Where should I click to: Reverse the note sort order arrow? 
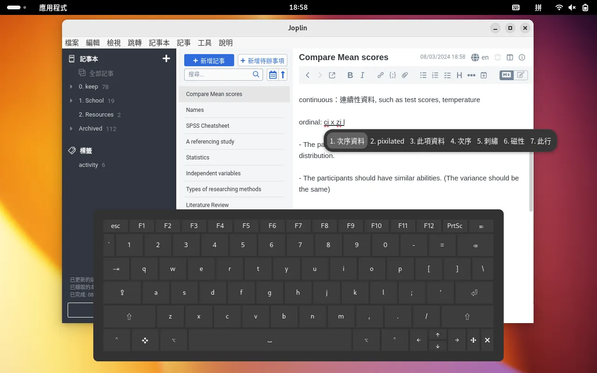coord(283,75)
